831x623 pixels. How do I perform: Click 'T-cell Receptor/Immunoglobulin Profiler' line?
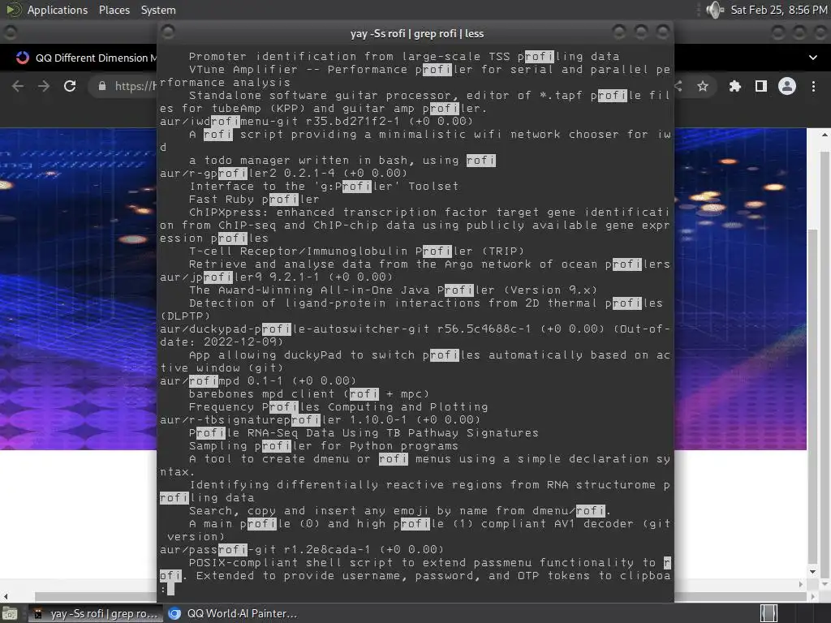coord(356,251)
